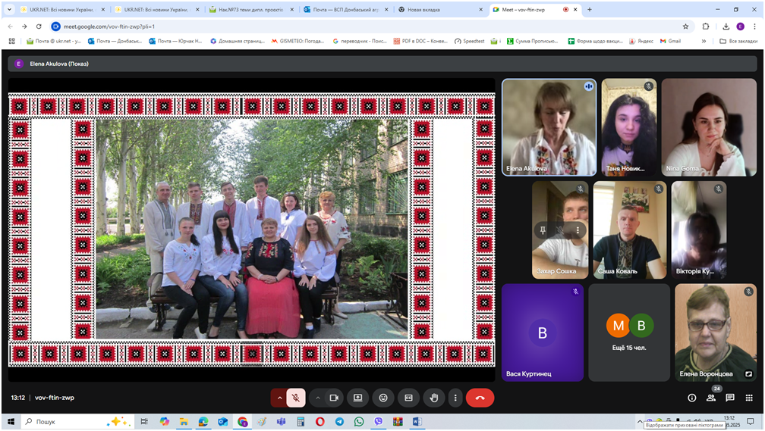Click Вася Куртинец's avatar tile
Screen dimensions: 765x431
(543, 332)
